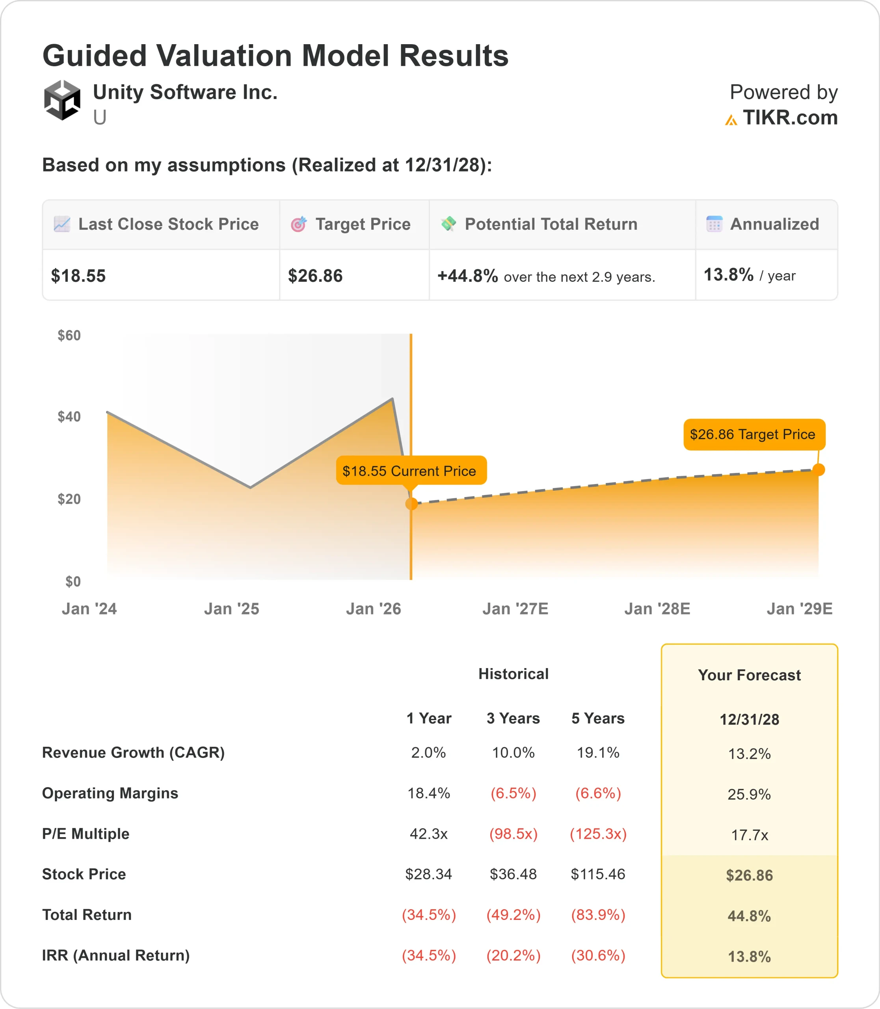Click the forecast 13.2% revenue growth value
Viewport: 880px width, 1009px height.
749,754
